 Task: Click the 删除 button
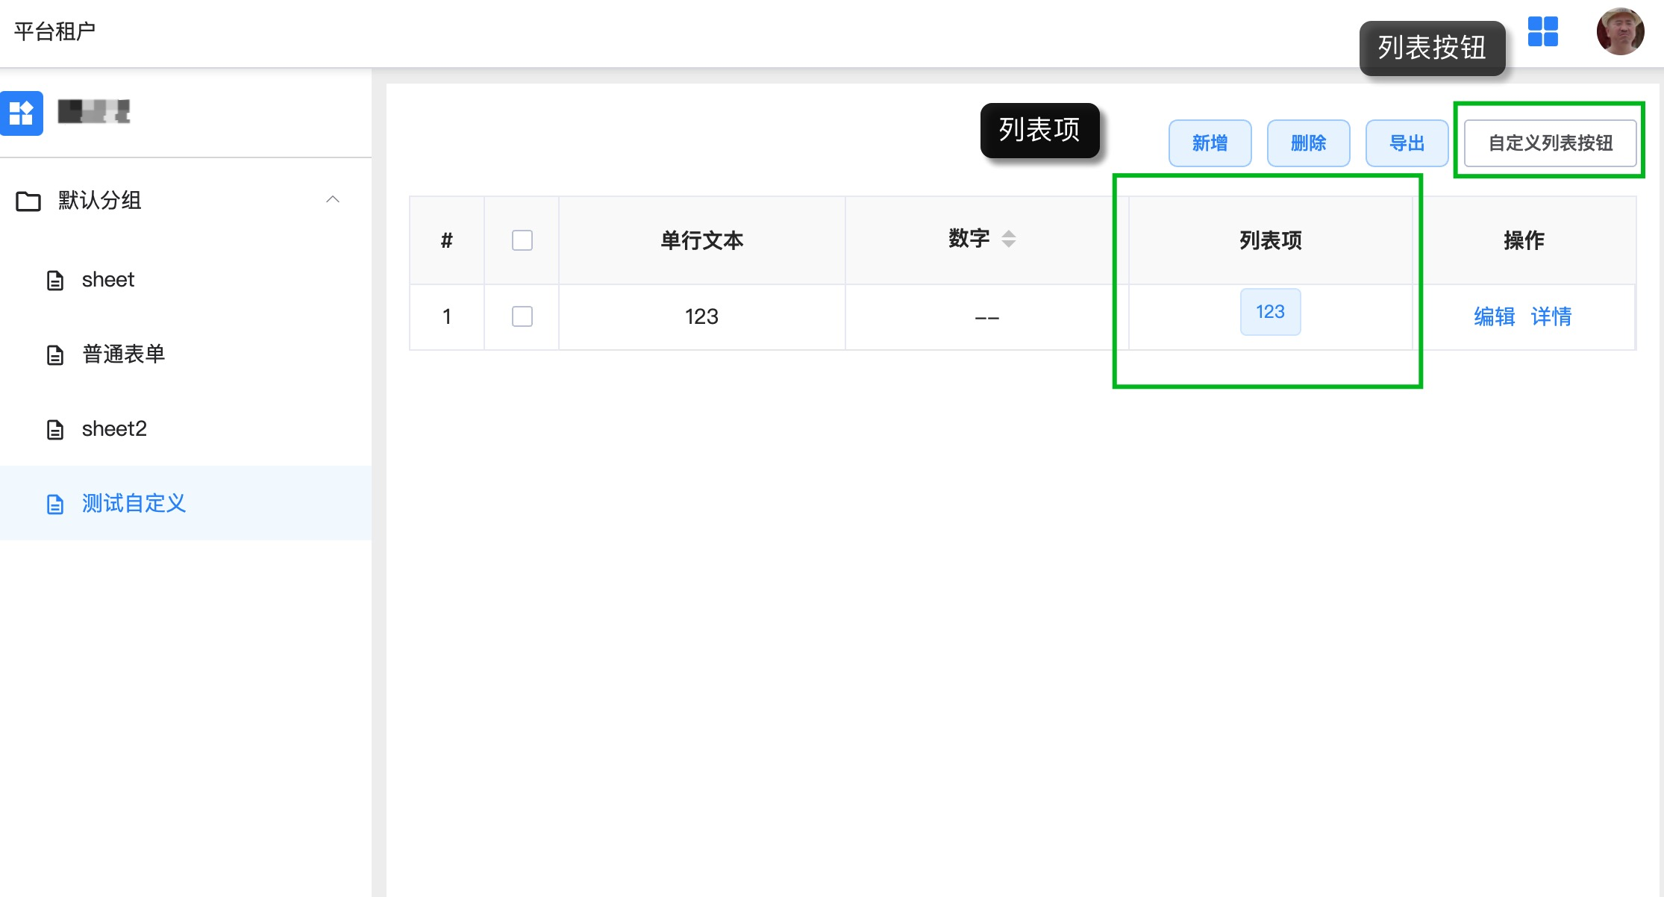1308,143
